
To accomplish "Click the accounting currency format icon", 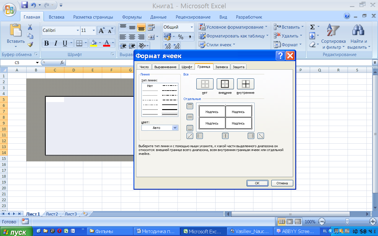I will click(x=167, y=37).
